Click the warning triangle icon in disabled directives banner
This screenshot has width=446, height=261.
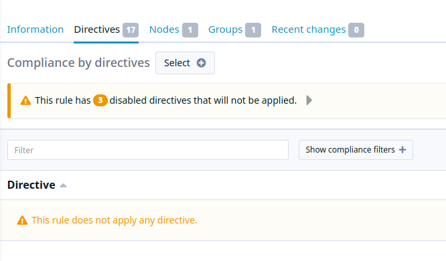(25, 100)
